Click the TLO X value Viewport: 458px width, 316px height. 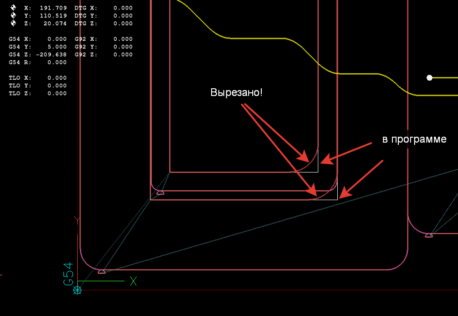(57, 78)
